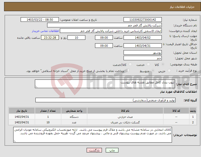Click the buyer notes textarea

click(x=92, y=135)
